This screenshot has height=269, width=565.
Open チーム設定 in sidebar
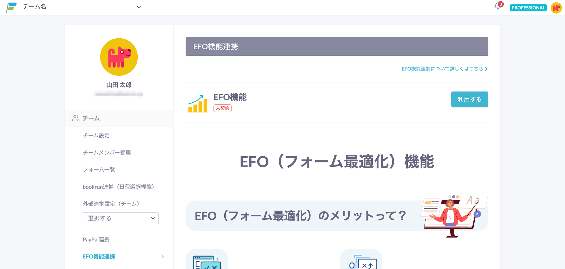click(96, 136)
